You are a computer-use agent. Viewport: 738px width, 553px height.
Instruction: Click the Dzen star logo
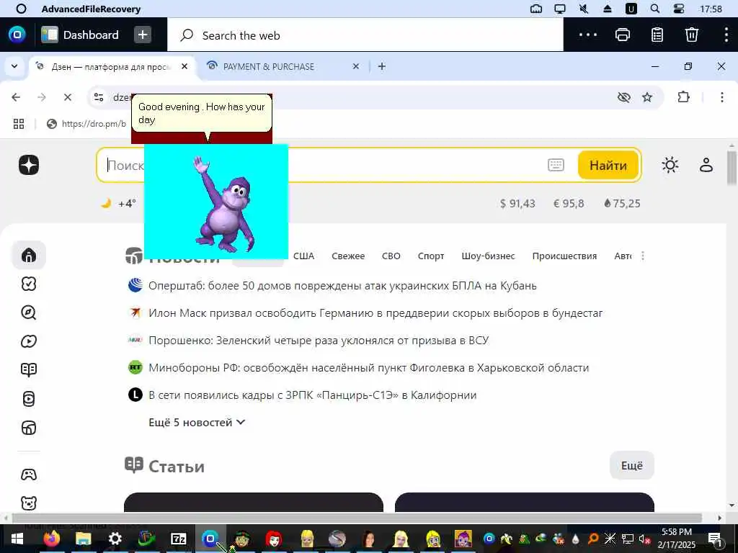29,165
